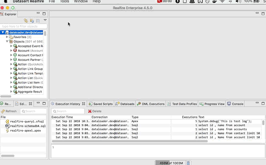Click the filter objects input field

tap(24, 26)
